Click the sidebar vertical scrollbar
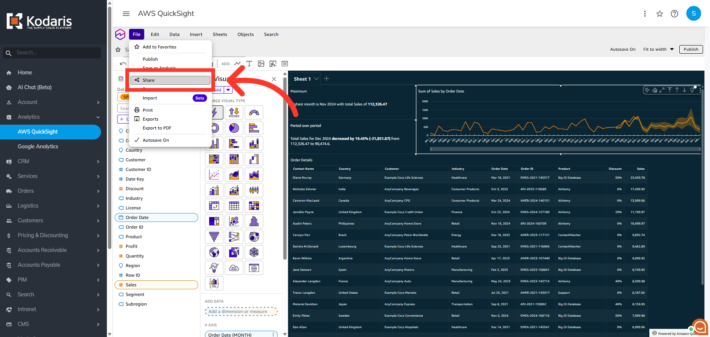The width and height of the screenshot is (710, 337). (109, 128)
